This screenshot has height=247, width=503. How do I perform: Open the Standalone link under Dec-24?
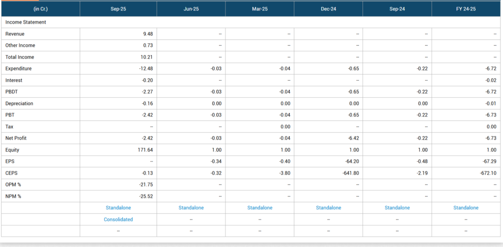328,208
